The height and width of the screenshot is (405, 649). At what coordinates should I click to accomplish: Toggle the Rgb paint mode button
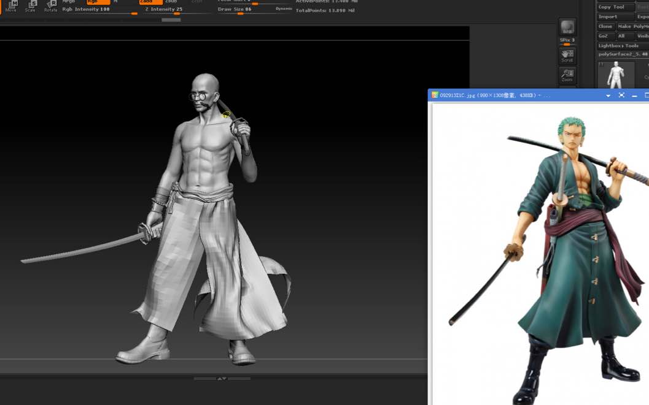pos(98,2)
